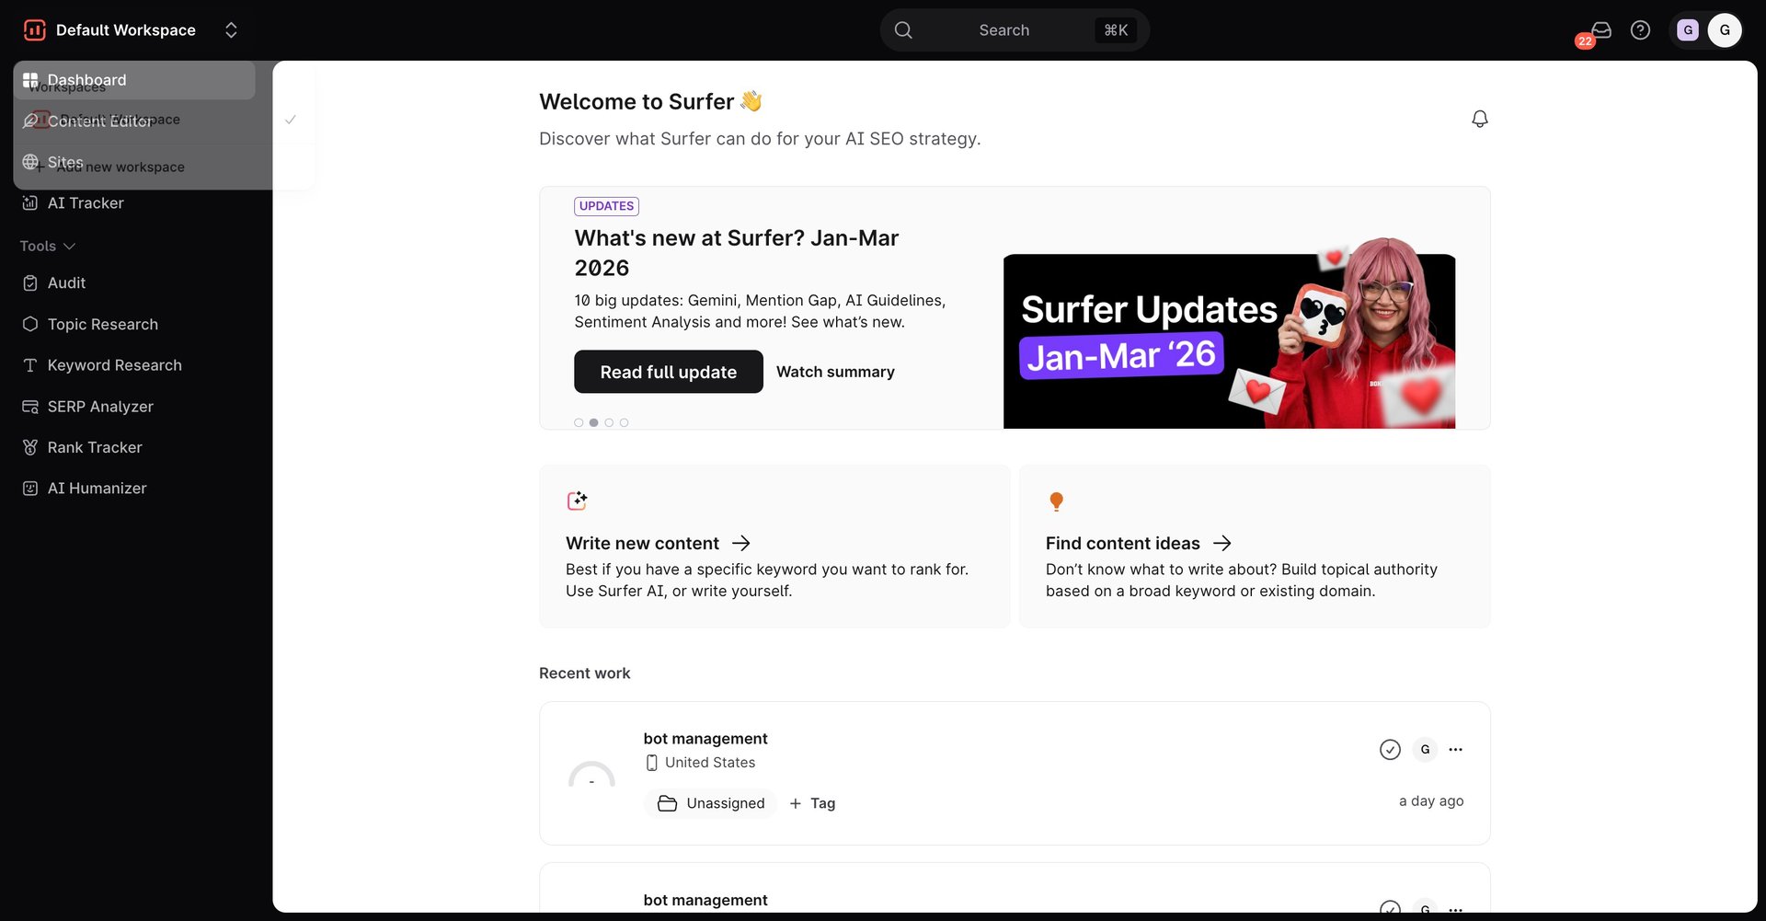The image size is (1766, 921).
Task: Open the inbox with 22 notifications
Action: coord(1600,30)
